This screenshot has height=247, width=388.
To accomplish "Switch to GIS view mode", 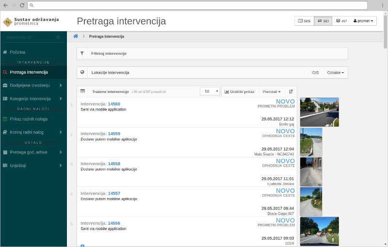I will coord(304,21).
